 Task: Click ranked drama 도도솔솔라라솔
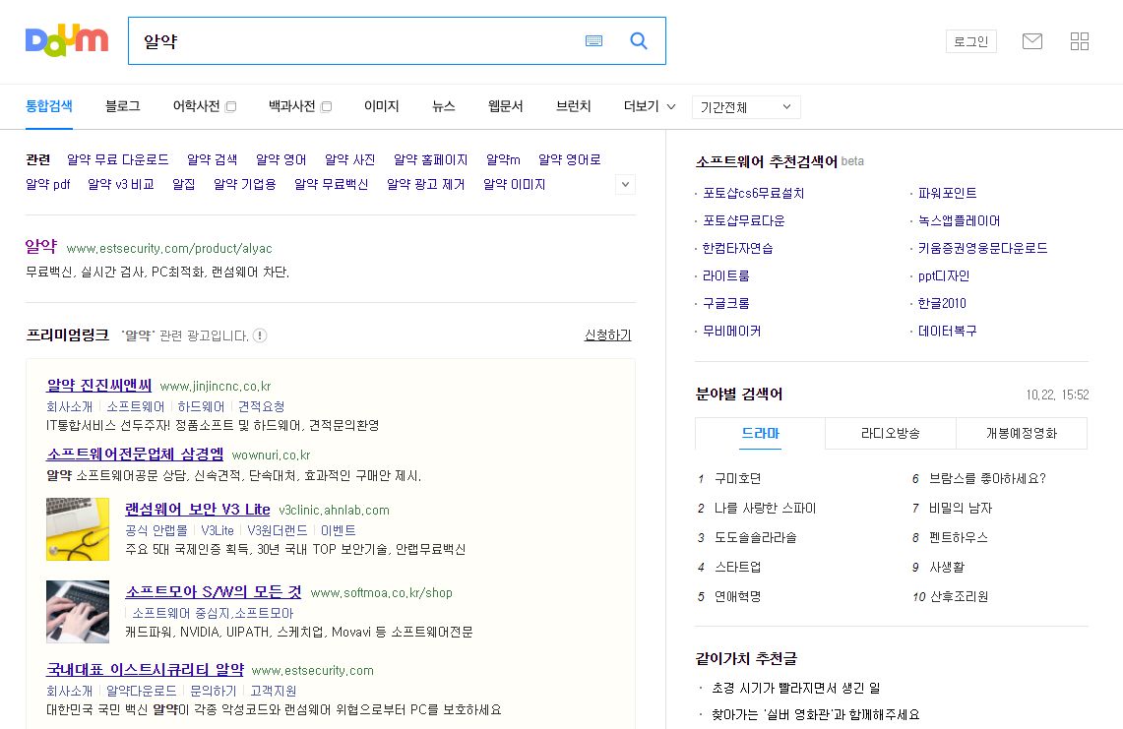(x=756, y=537)
